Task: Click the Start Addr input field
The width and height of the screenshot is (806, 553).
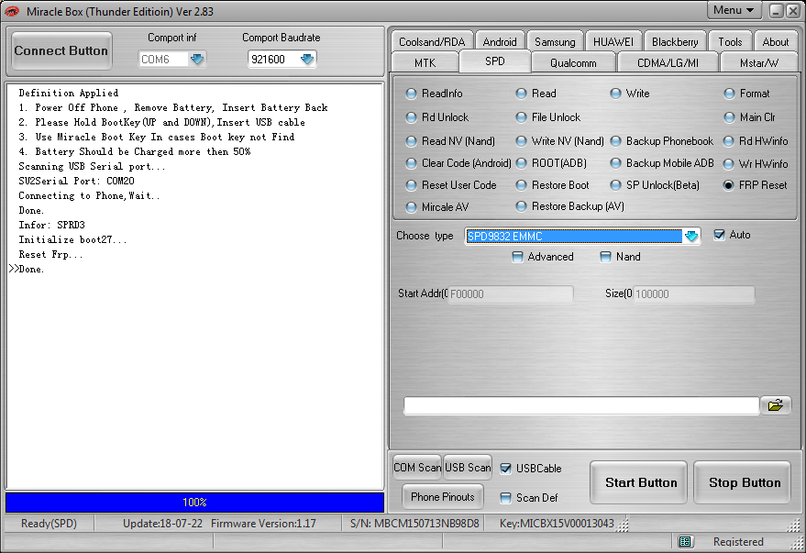Action: tap(511, 294)
